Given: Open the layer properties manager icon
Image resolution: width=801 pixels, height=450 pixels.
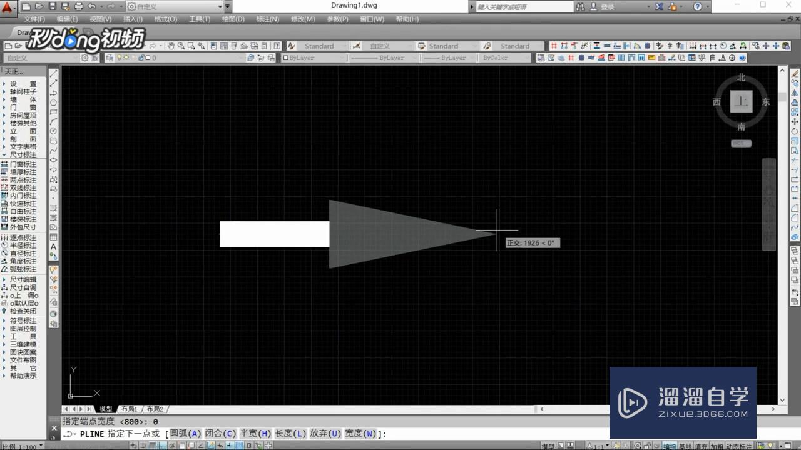Looking at the screenshot, I should tap(110, 57).
